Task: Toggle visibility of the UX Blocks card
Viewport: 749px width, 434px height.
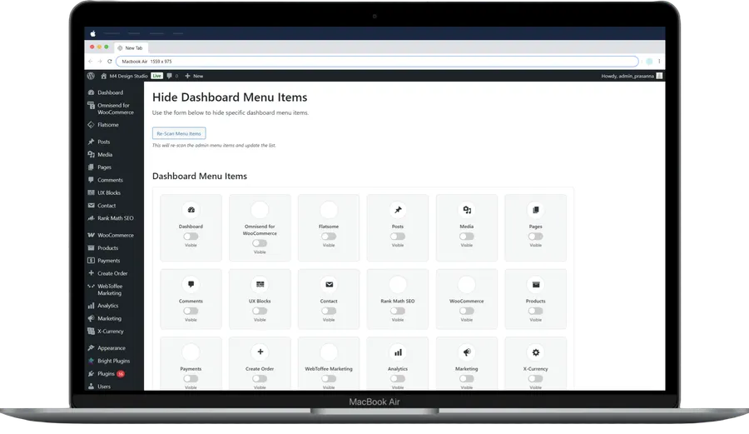Action: tap(260, 311)
